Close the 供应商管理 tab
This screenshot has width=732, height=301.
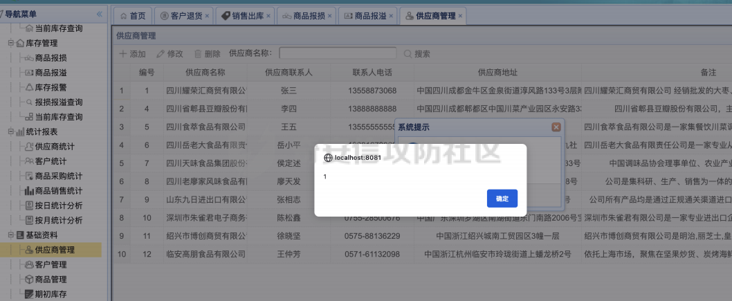coord(460,16)
